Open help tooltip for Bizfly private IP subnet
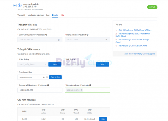The height and width of the screenshot is (121, 168). pos(87,35)
